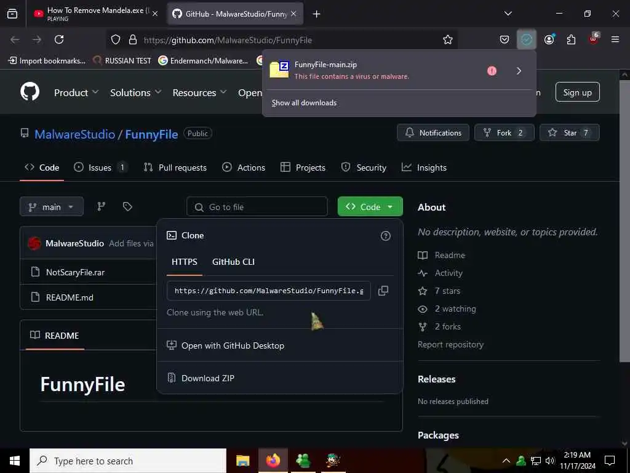Open the Pocket save icon in toolbar
Screen dimensions: 630x473
point(504,39)
